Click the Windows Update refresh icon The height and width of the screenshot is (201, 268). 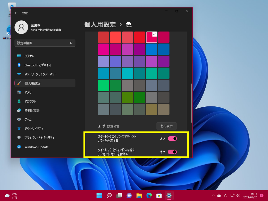(19, 147)
